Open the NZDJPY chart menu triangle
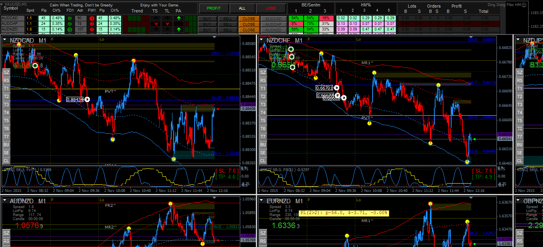543x247 pixels. click(519, 40)
